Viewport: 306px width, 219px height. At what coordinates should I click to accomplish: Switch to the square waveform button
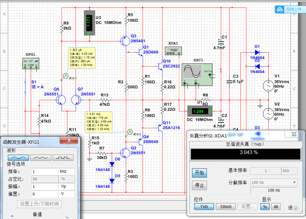pos(63,157)
